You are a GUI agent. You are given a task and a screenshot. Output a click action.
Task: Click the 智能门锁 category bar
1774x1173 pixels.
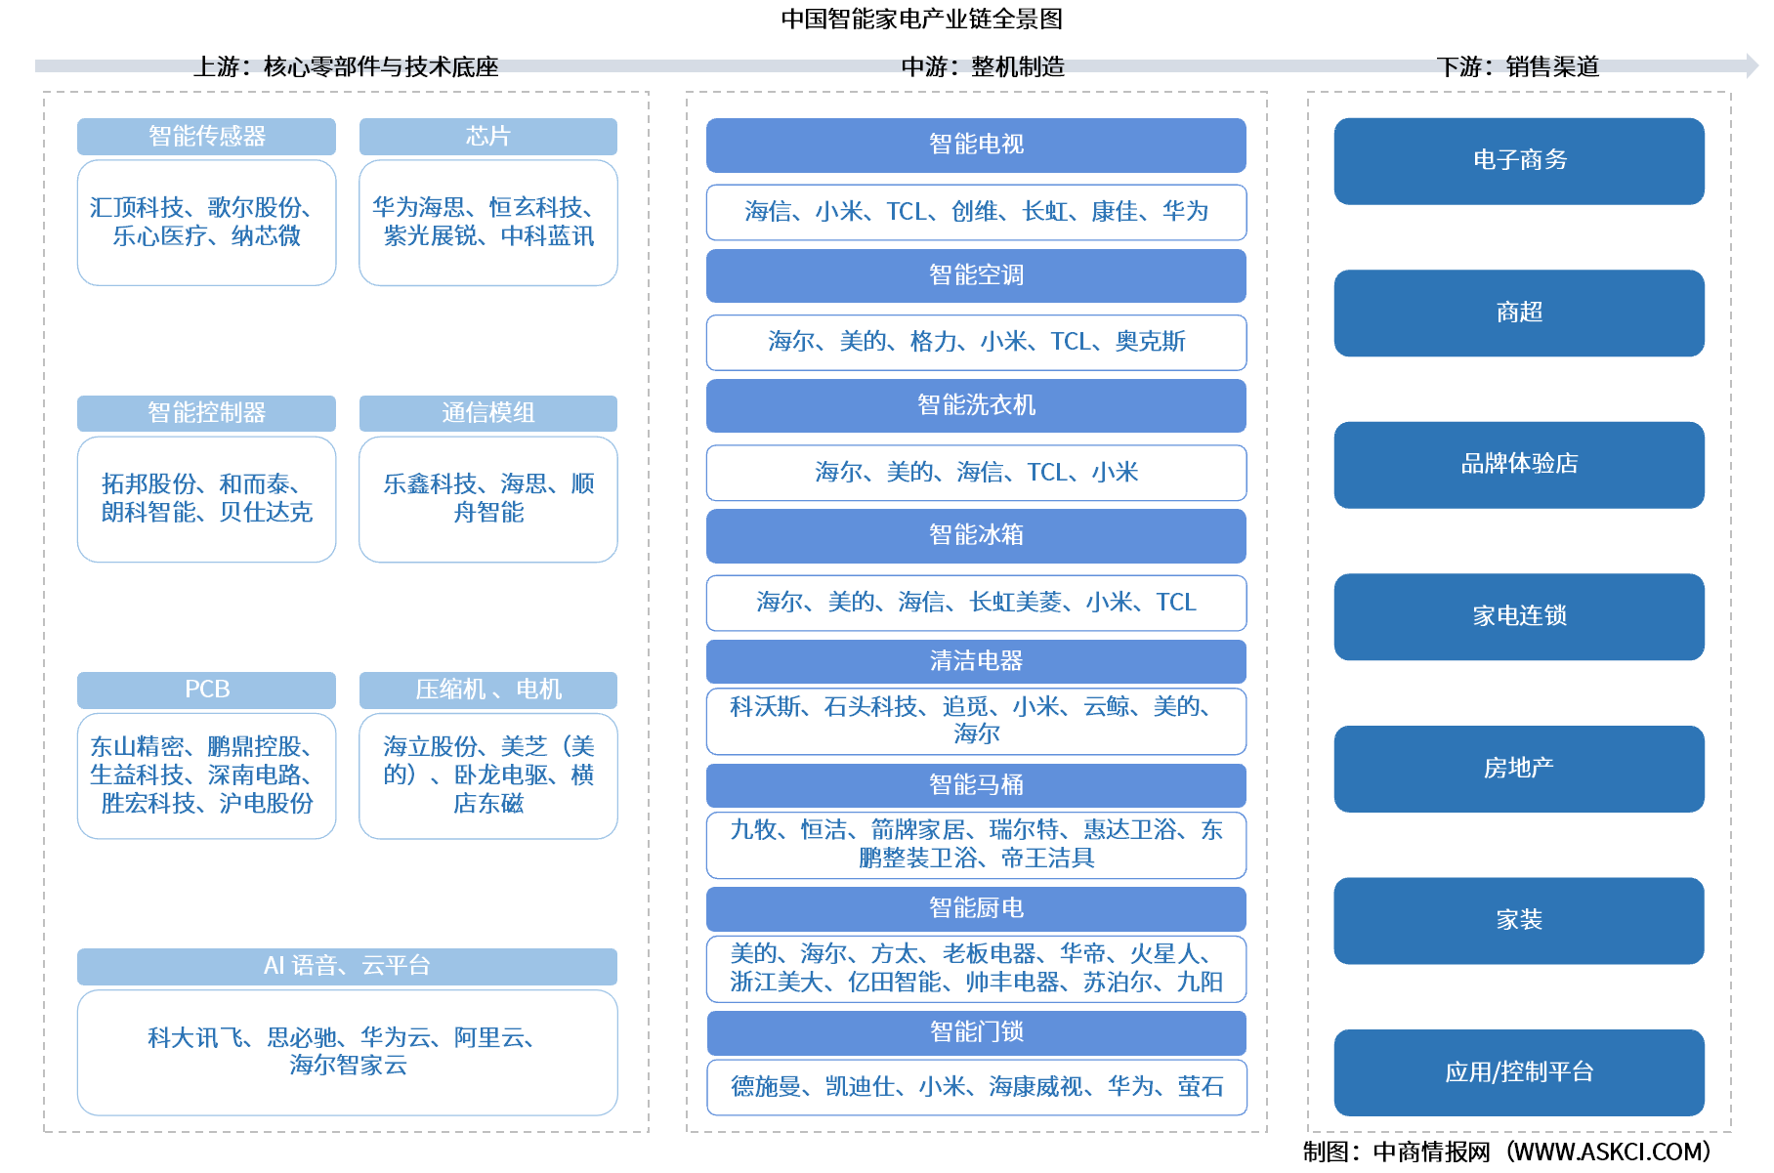pyautogui.click(x=976, y=1032)
